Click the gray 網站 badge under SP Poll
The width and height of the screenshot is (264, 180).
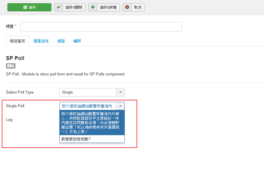pos(11,66)
